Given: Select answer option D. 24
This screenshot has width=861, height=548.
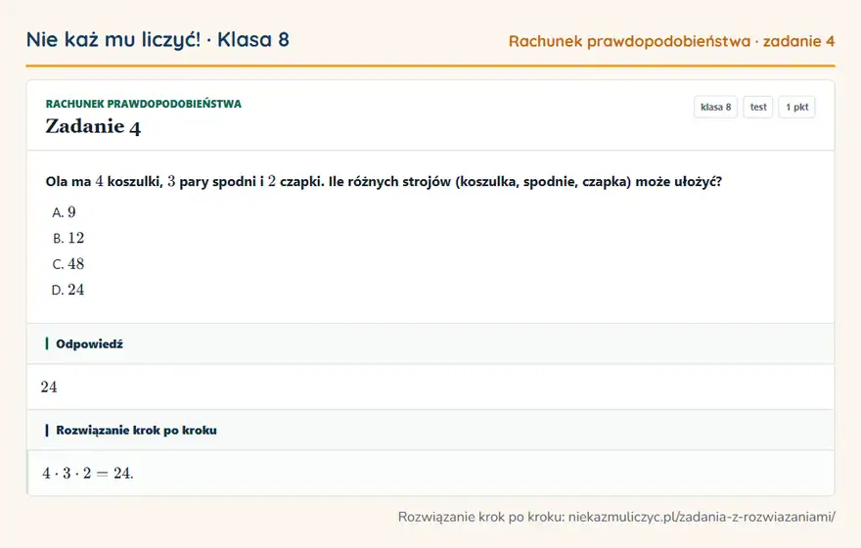Looking at the screenshot, I should 68,290.
